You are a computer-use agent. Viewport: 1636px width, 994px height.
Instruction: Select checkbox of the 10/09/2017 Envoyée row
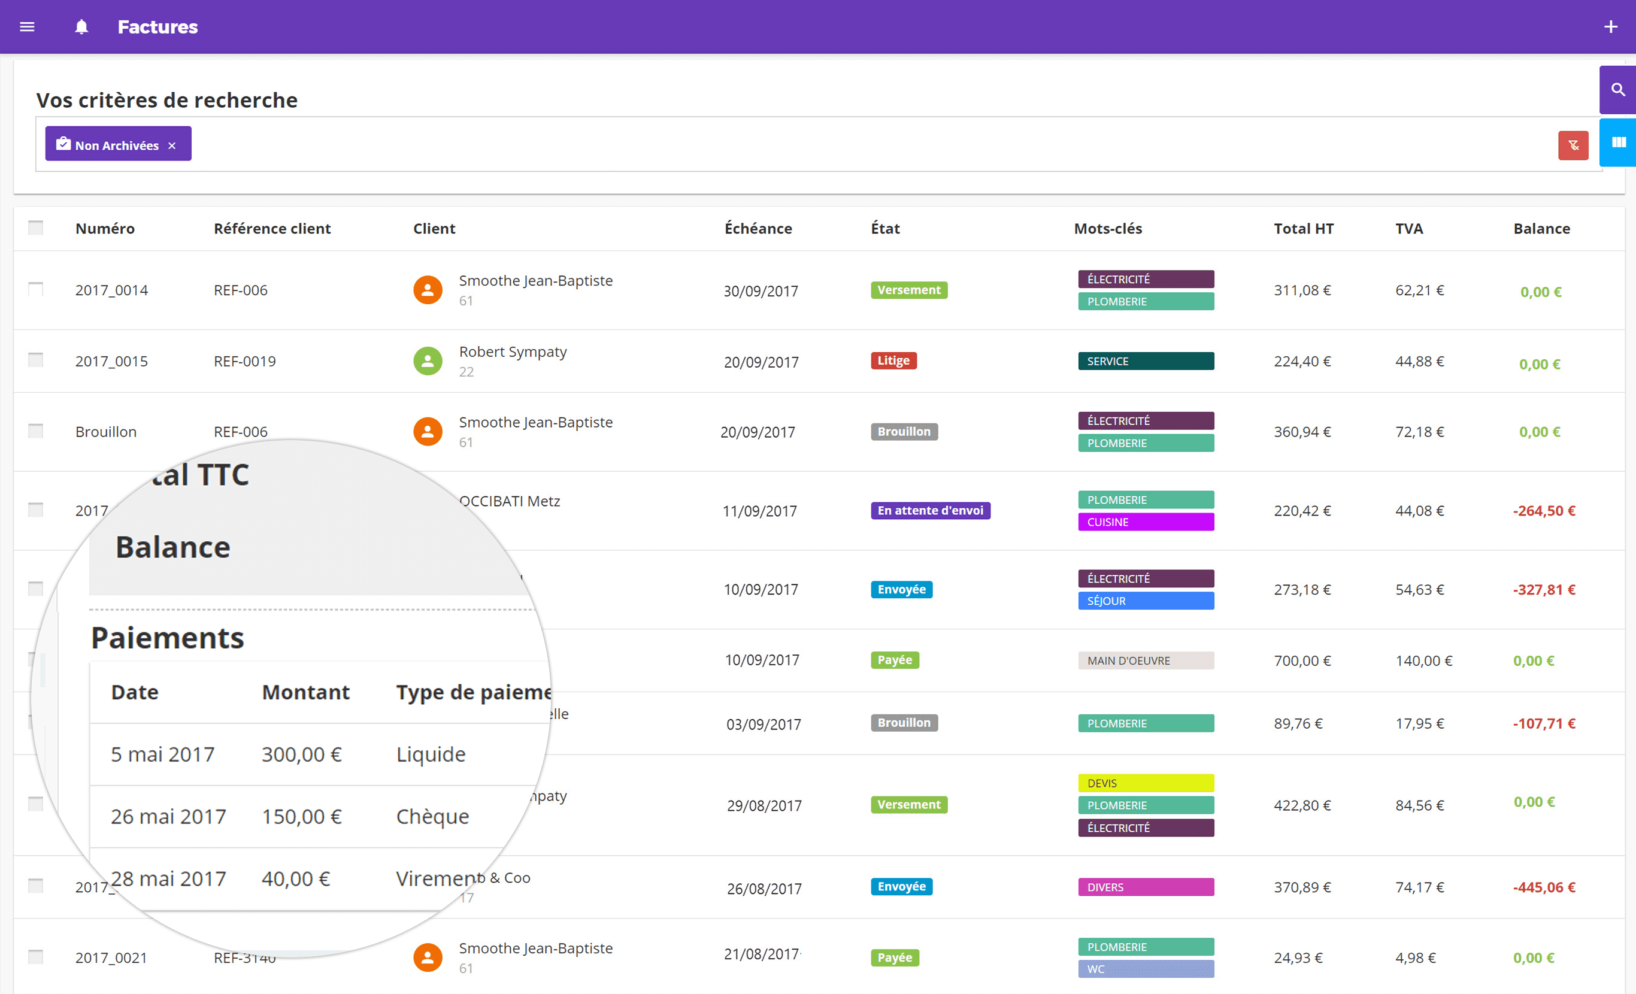point(36,589)
